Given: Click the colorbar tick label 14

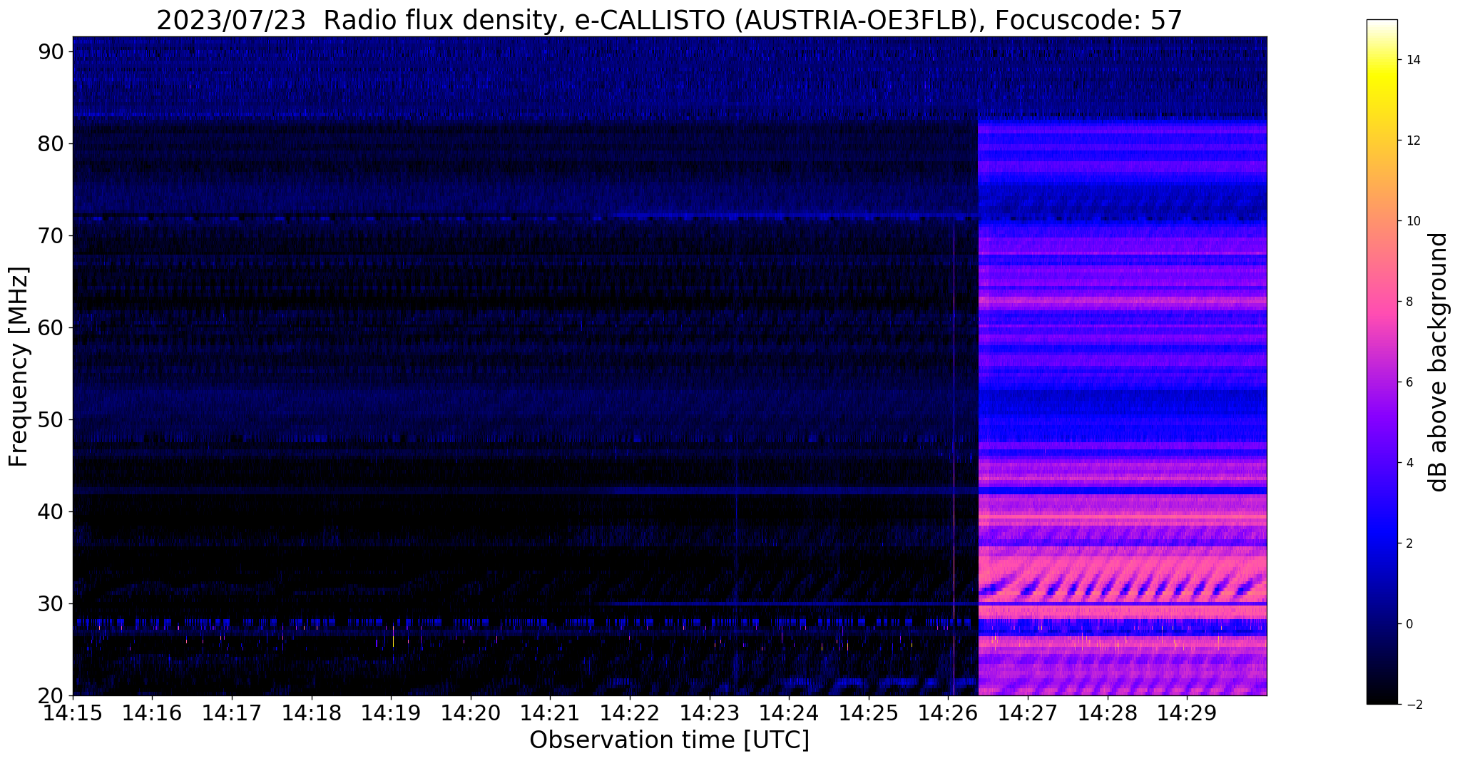Looking at the screenshot, I should point(1411,60).
